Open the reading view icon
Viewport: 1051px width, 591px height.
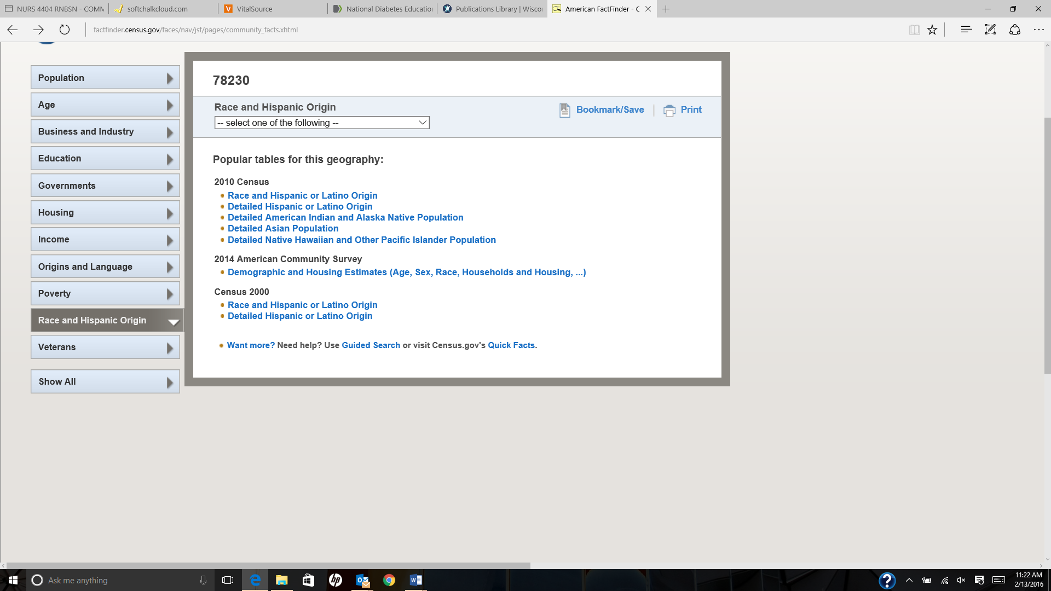(x=914, y=30)
